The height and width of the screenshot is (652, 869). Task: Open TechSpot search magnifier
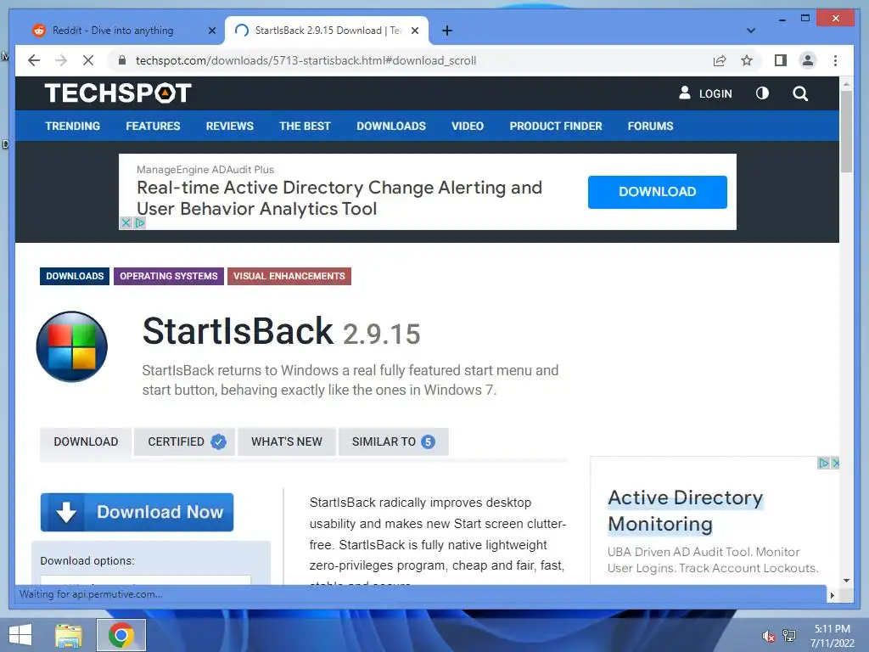point(799,93)
